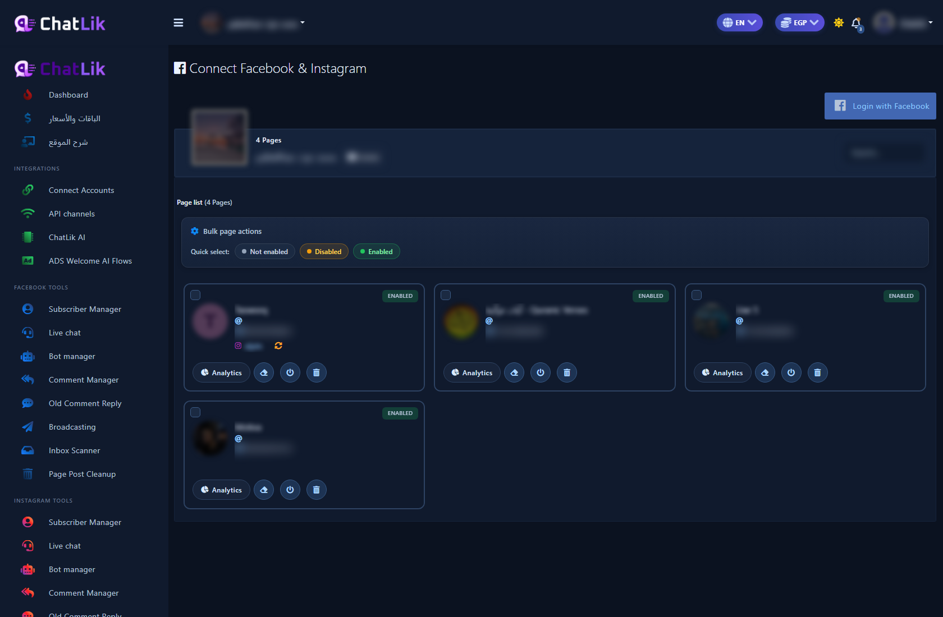Open Facebook Comment Manager
The height and width of the screenshot is (617, 943).
pos(84,380)
